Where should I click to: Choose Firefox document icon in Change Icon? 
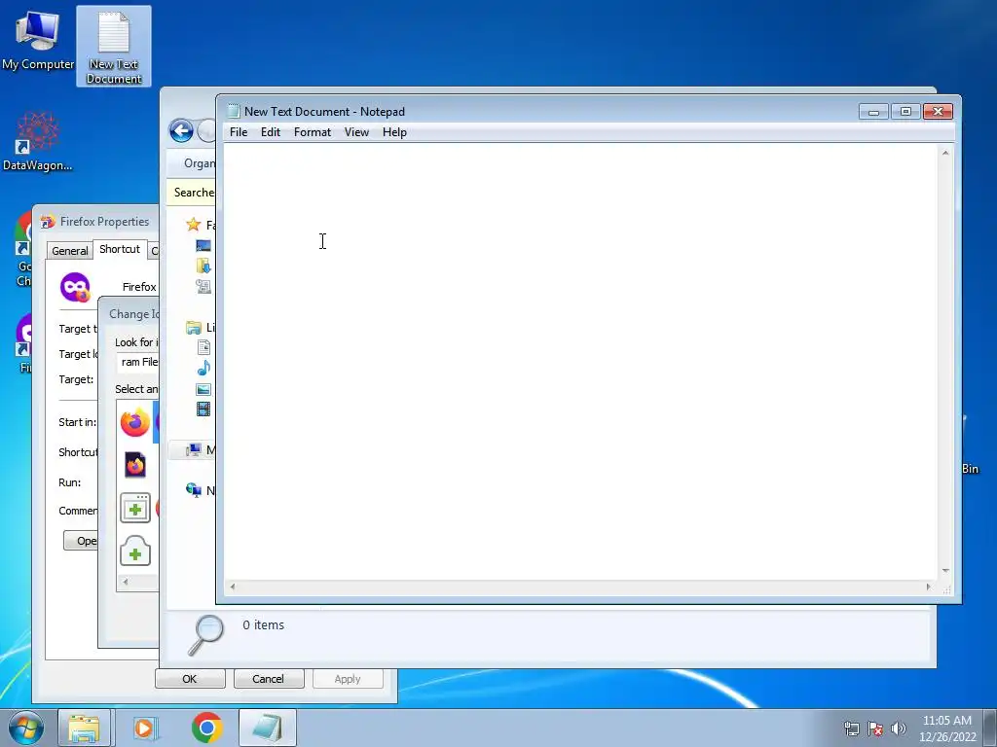point(134,465)
